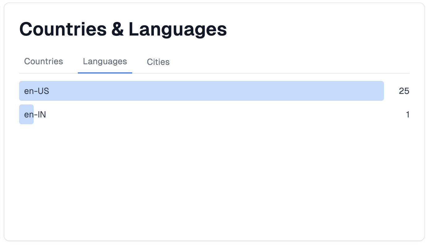Click the ampersand in the heading

[118, 29]
